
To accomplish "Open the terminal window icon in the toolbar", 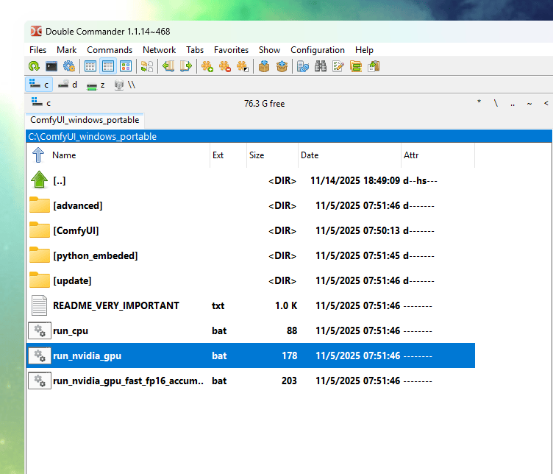I will point(51,66).
